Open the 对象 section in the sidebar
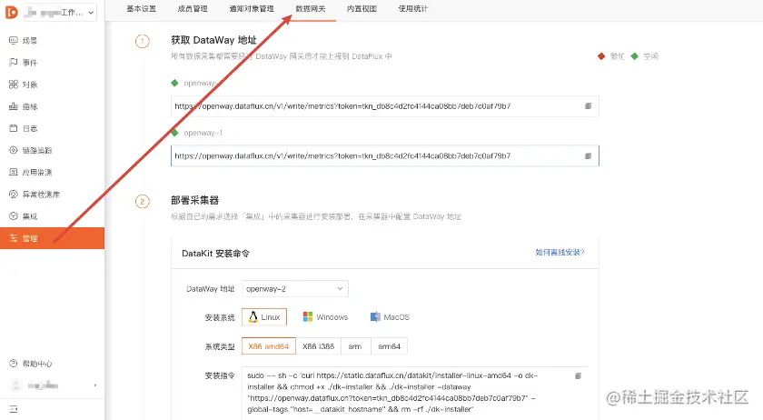 (52, 85)
